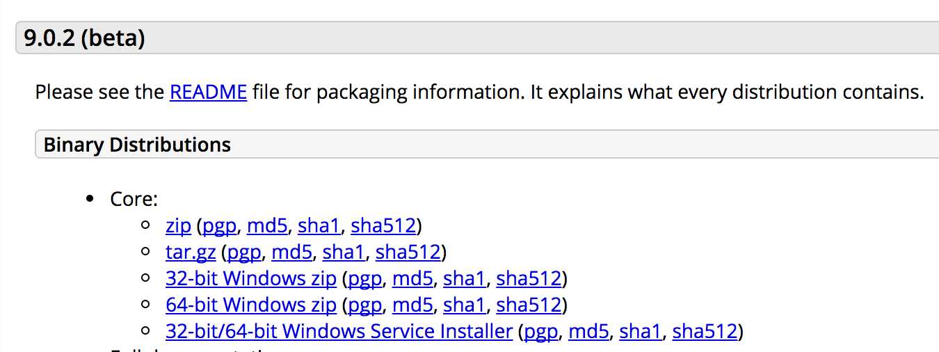Open md5 checksum for 64-bit Windows zip
Viewport: 939px width, 352px height.
point(412,305)
